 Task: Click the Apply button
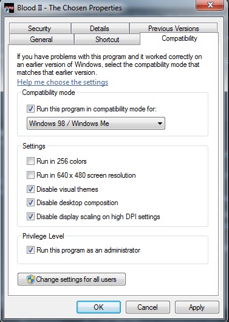(x=197, y=307)
